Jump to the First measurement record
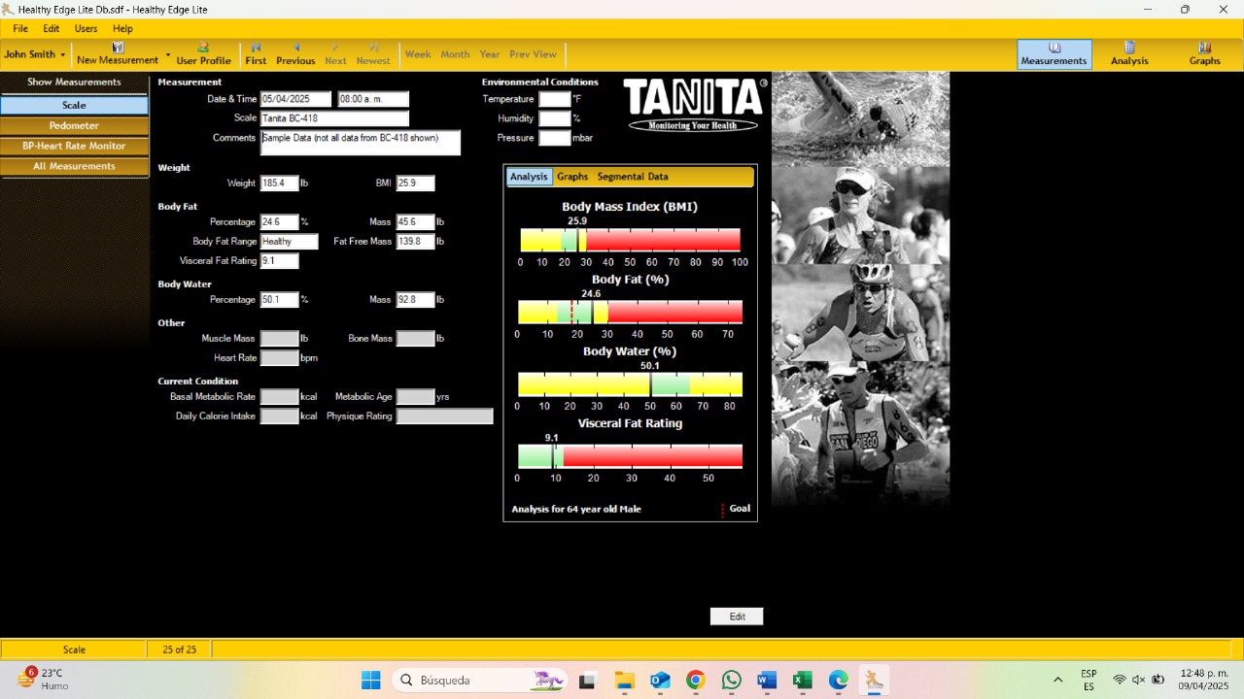Screen dimensions: 1244x699 tap(256, 54)
